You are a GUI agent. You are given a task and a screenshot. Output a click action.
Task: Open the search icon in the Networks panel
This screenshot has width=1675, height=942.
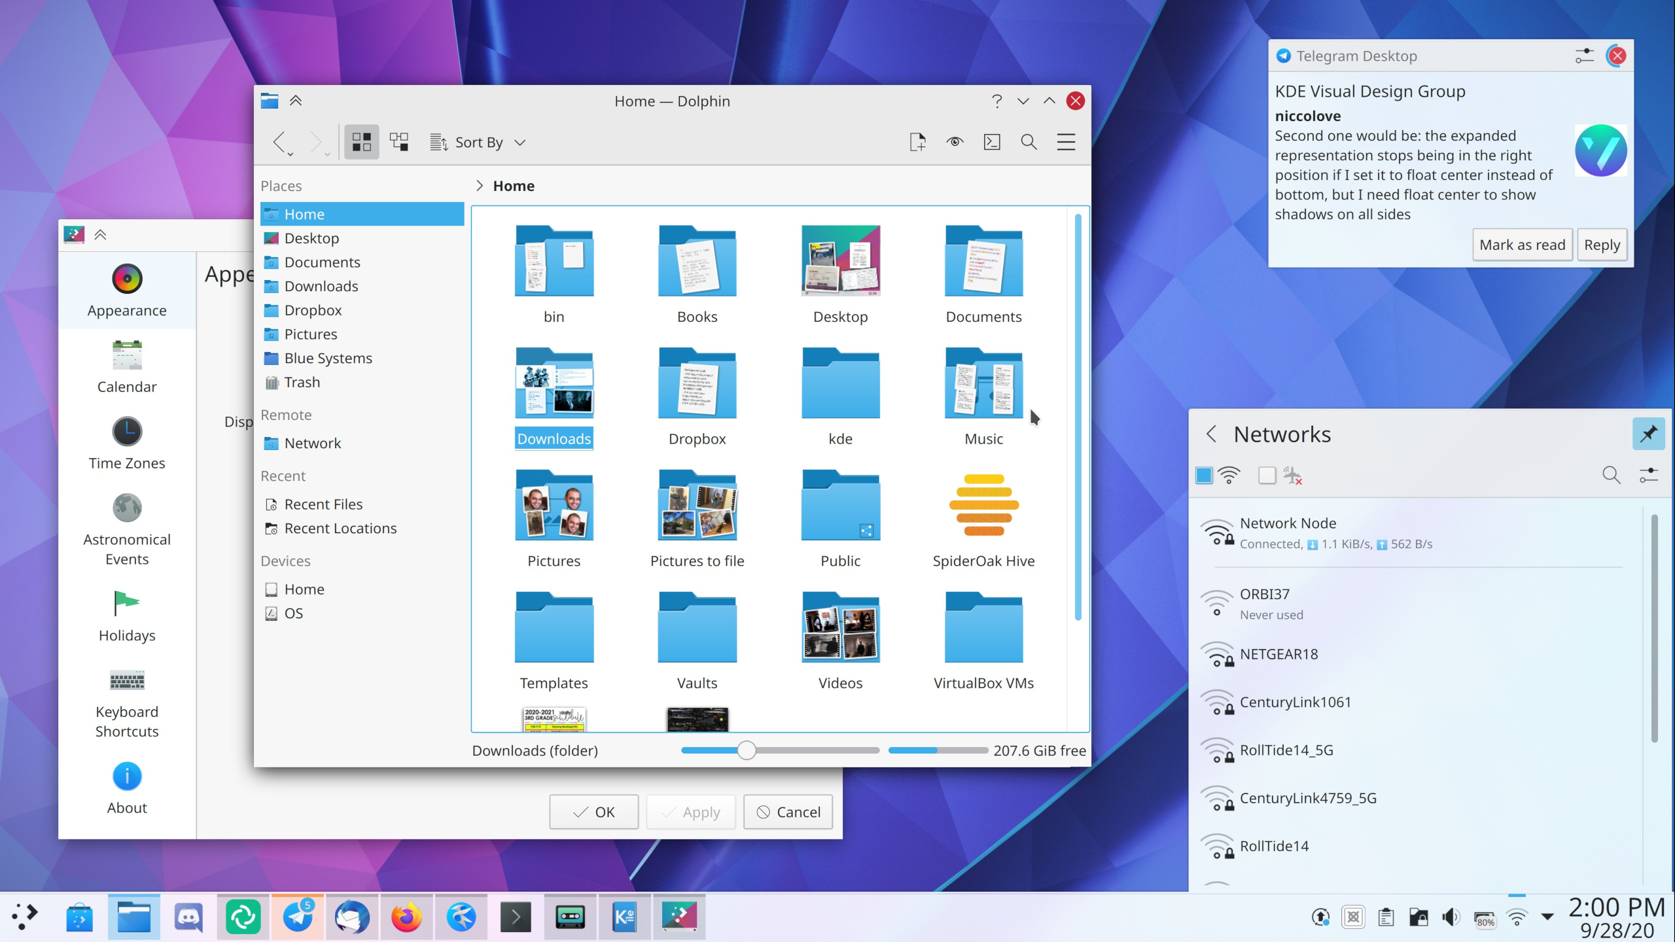(1611, 475)
